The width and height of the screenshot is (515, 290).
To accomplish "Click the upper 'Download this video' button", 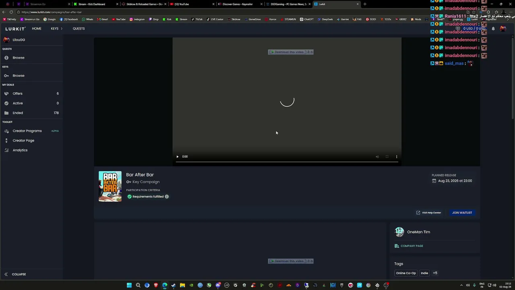I will pyautogui.click(x=287, y=52).
